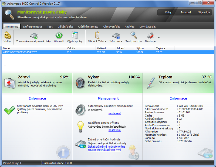Click the Informace toolbar disk icon
The image size is (216, 167).
[116, 36]
